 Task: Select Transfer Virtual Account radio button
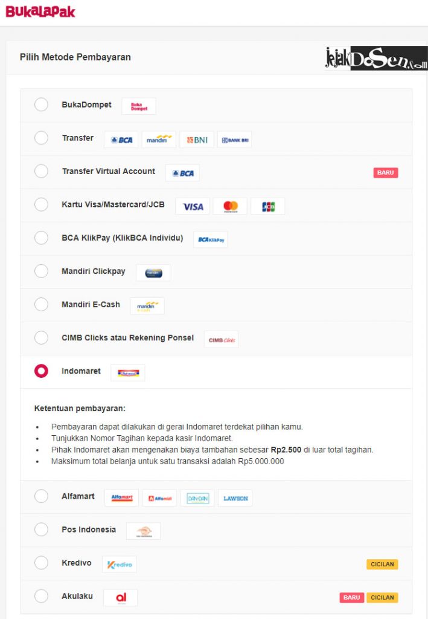pyautogui.click(x=42, y=171)
